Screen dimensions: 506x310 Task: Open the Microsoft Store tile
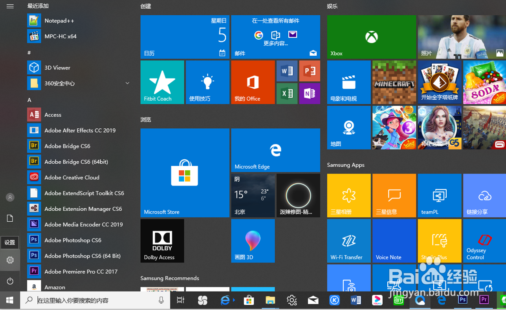tap(185, 173)
